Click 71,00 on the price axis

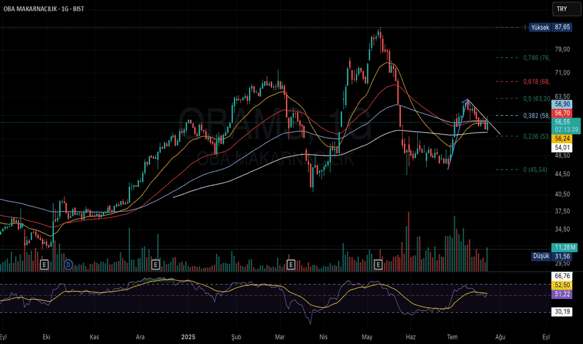pyautogui.click(x=562, y=73)
